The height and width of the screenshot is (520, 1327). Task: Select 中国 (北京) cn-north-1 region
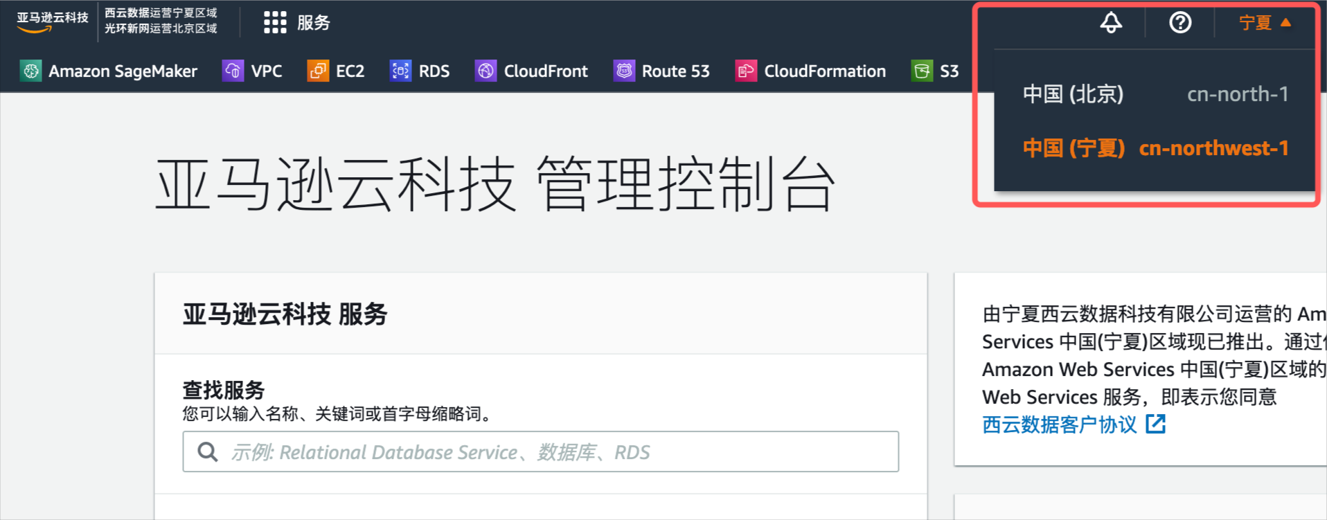[x=1155, y=93]
